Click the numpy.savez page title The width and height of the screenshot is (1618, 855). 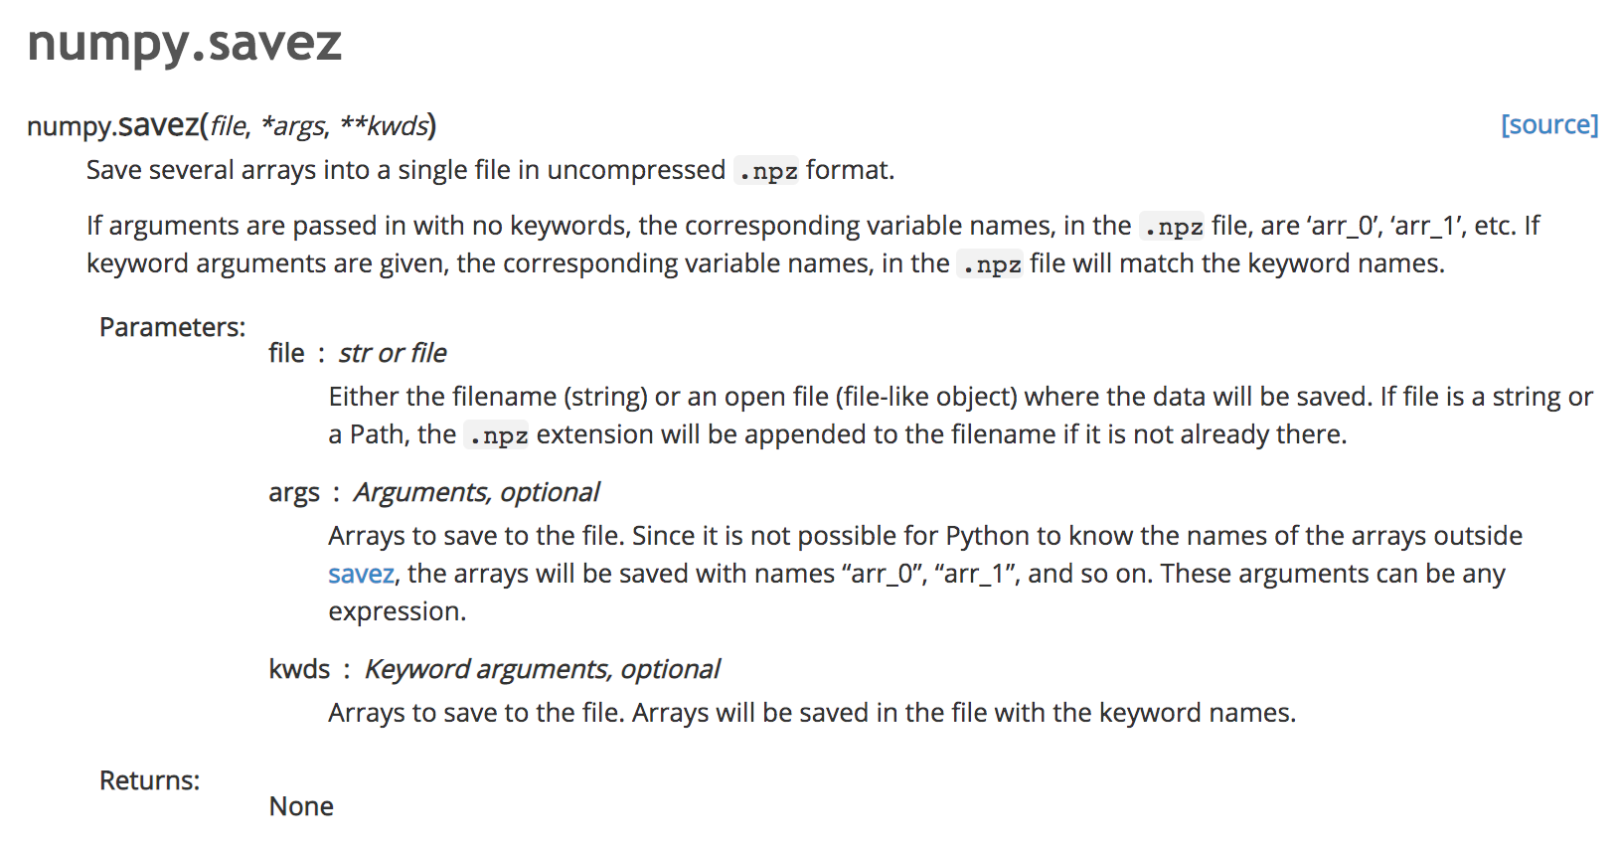click(x=185, y=44)
